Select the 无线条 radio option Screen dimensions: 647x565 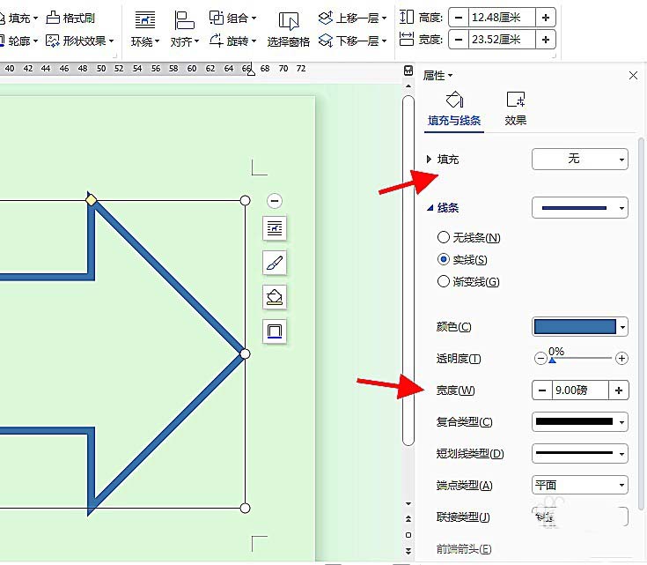pyautogui.click(x=444, y=238)
